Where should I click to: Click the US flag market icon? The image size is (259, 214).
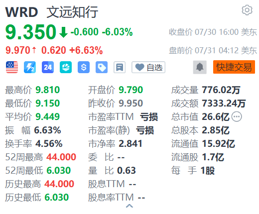(12, 67)
